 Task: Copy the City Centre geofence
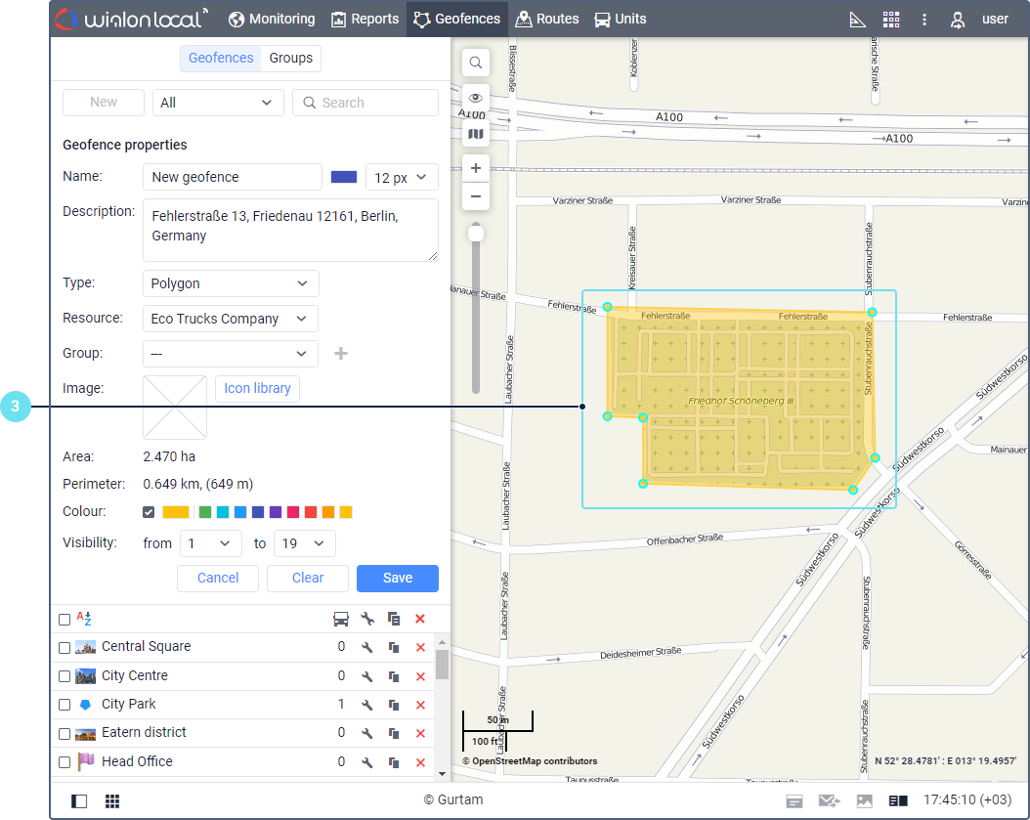click(x=394, y=676)
